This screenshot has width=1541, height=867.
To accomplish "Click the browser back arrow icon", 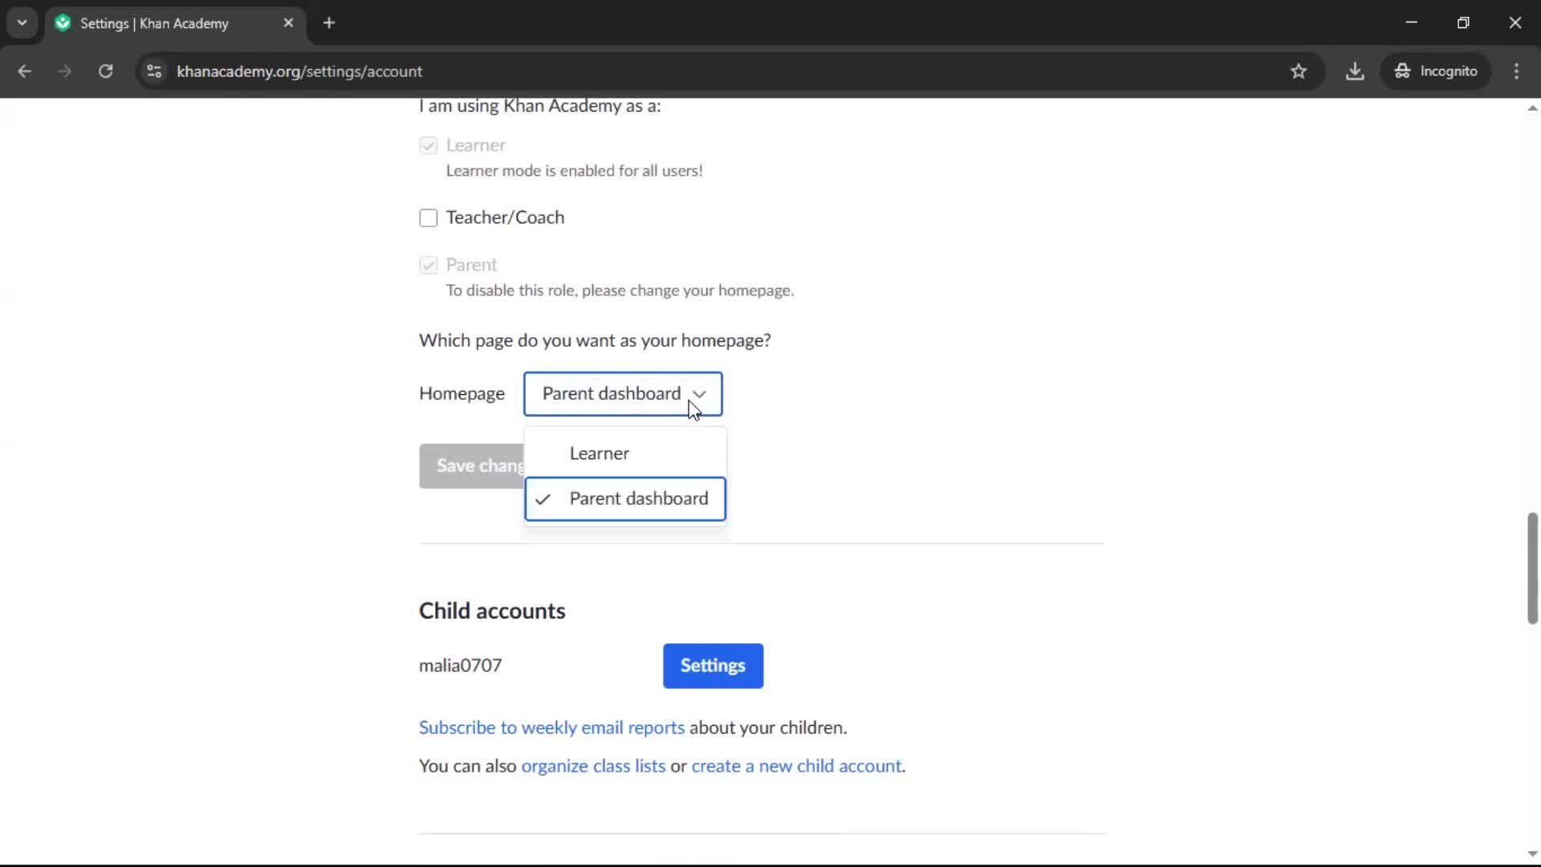I will click(x=24, y=71).
